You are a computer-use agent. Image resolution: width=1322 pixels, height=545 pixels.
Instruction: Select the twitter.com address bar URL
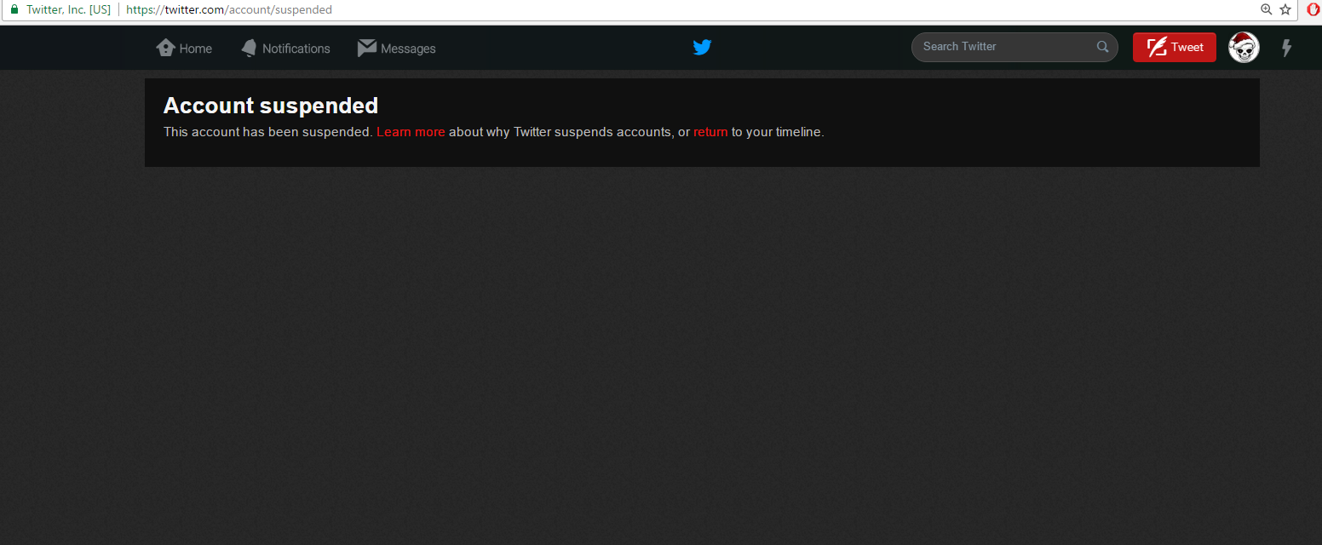(229, 9)
